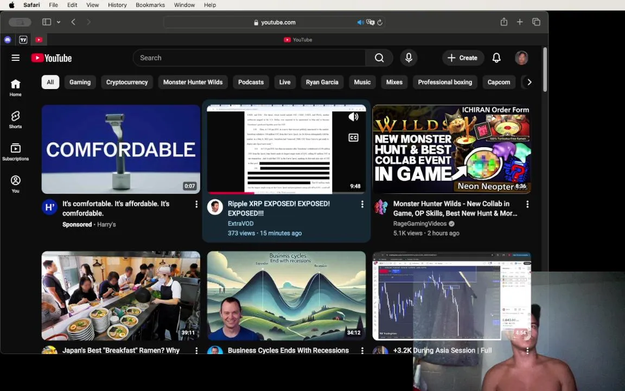Open Safari Window menu

pos(184,5)
